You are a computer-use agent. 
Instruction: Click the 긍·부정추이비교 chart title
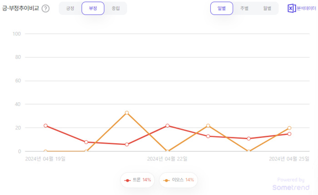pyautogui.click(x=20, y=8)
